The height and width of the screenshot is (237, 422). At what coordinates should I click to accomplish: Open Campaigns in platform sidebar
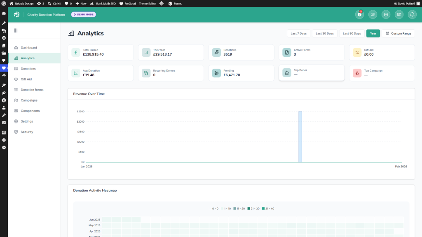click(34, 100)
